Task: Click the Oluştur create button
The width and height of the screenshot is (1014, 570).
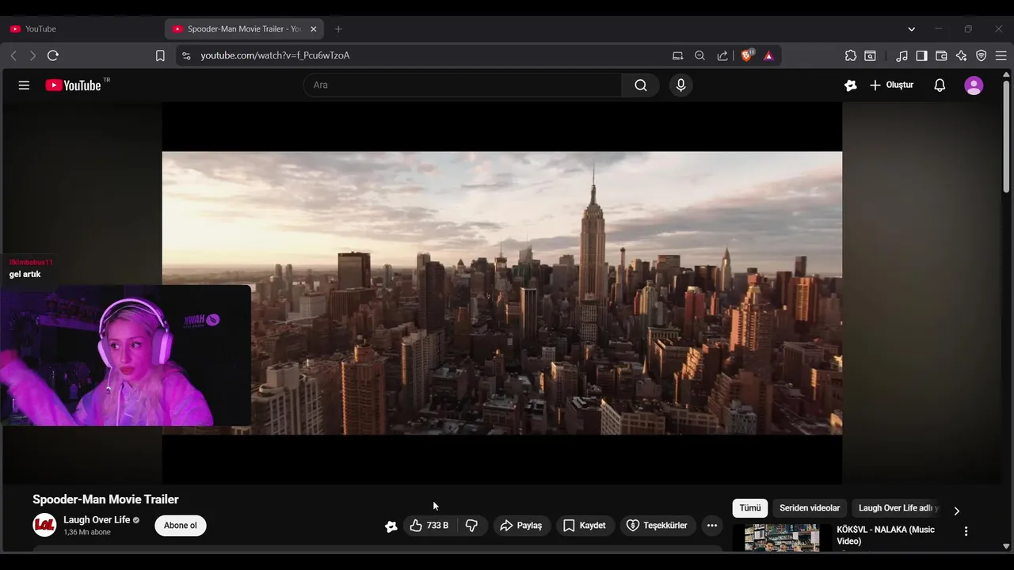Action: click(892, 85)
